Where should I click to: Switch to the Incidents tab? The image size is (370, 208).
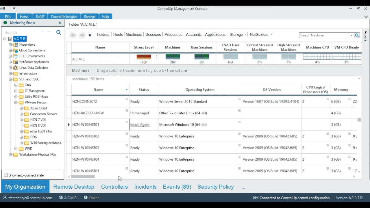(145, 187)
